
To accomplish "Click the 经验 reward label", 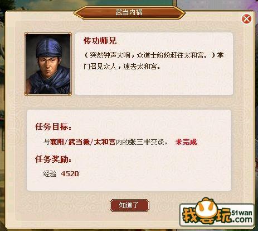I will 50,174.
